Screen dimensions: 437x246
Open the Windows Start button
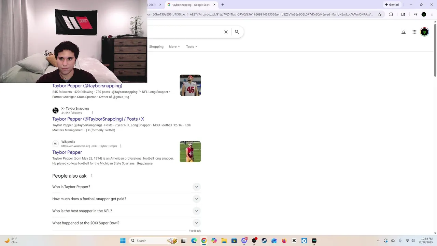(x=123, y=241)
